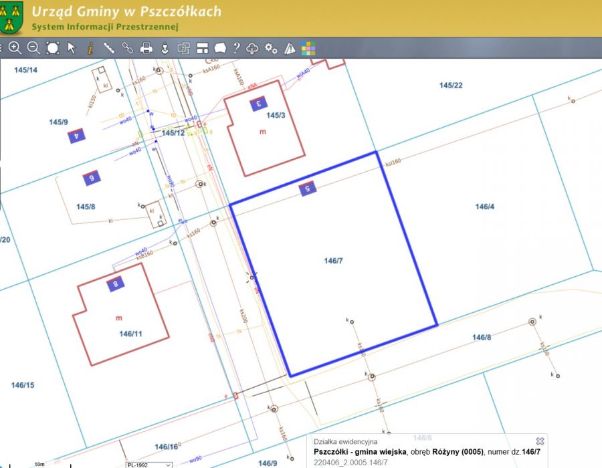Open settings with the gears icon
This screenshot has height=468, width=602.
[271, 48]
